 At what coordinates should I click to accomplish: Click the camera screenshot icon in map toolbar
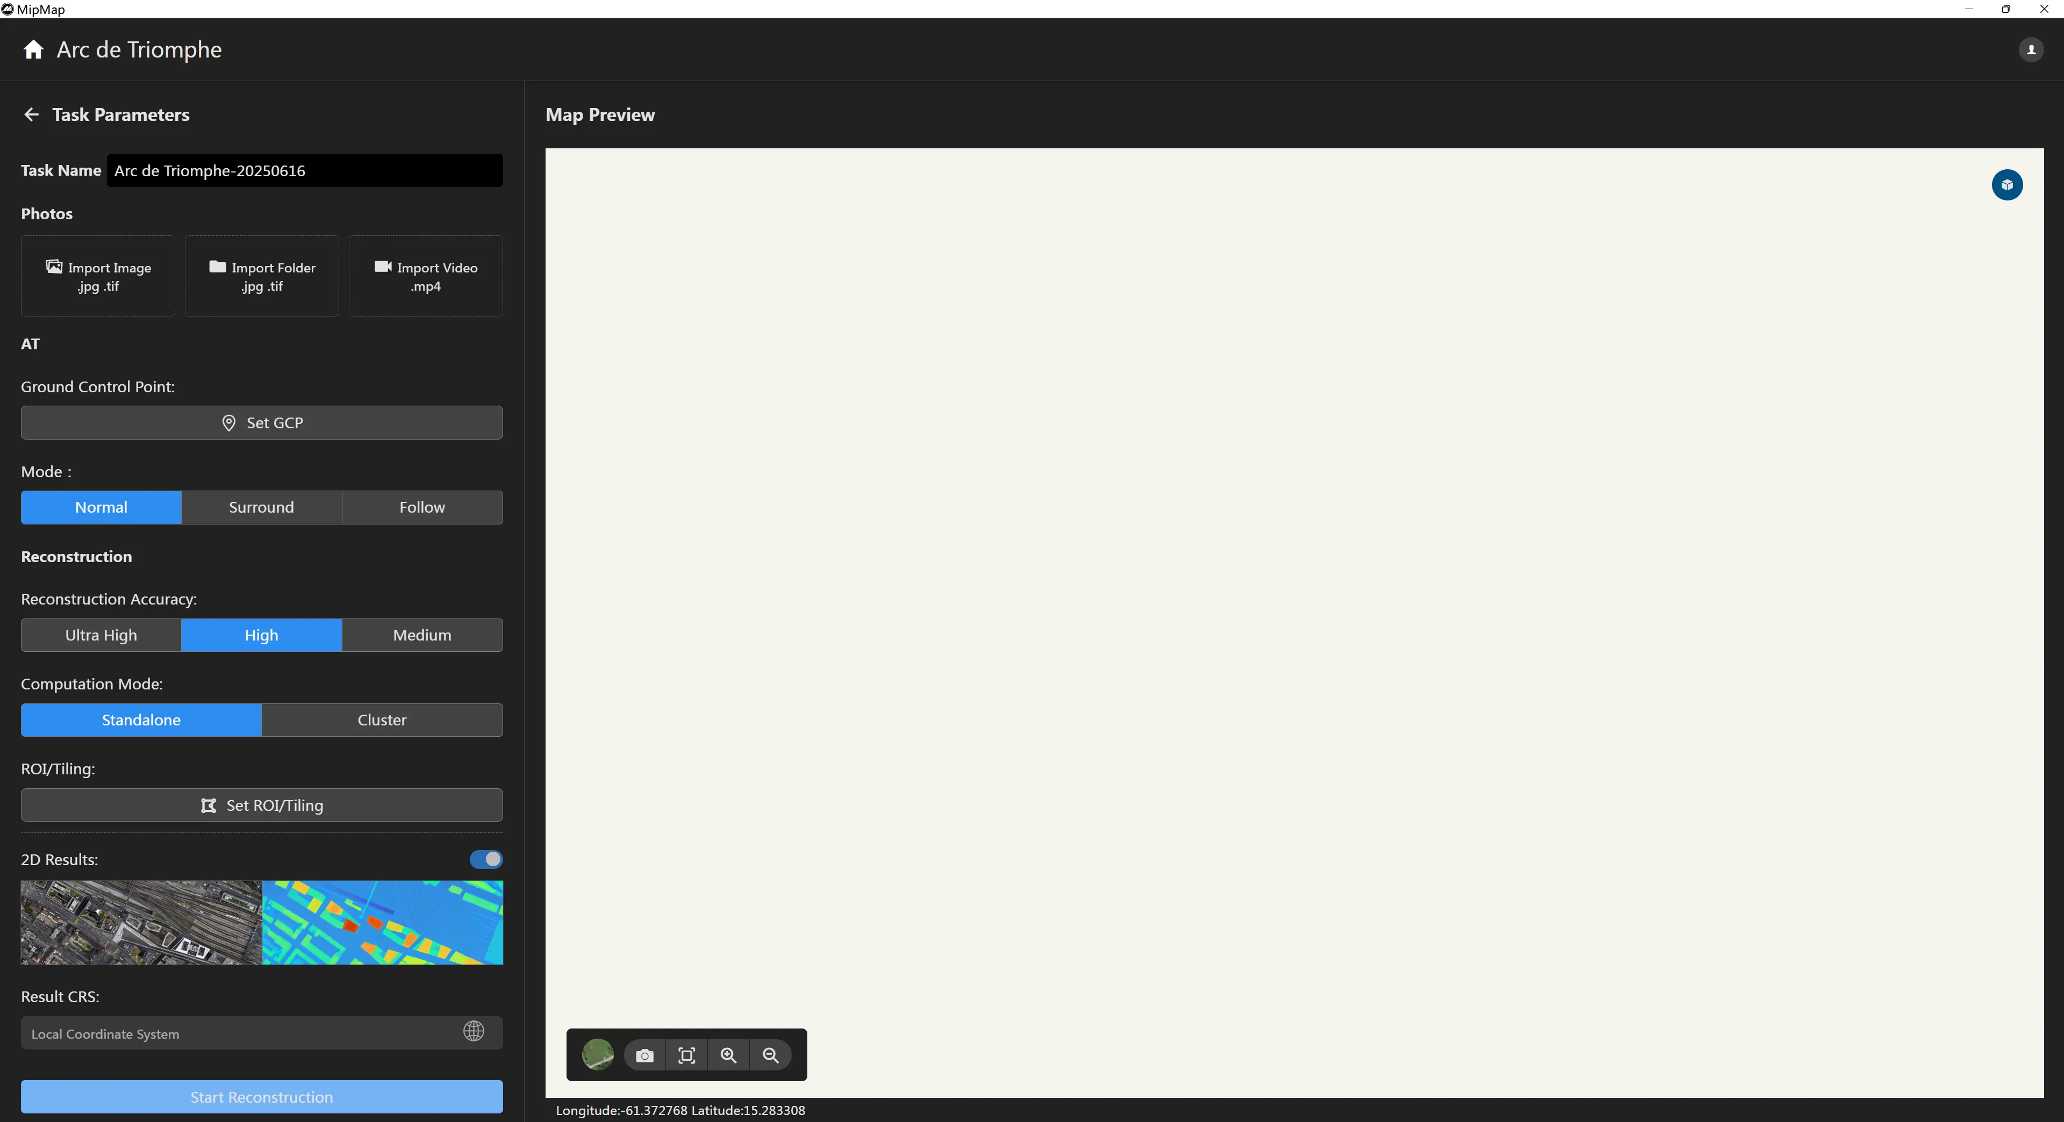pos(644,1055)
